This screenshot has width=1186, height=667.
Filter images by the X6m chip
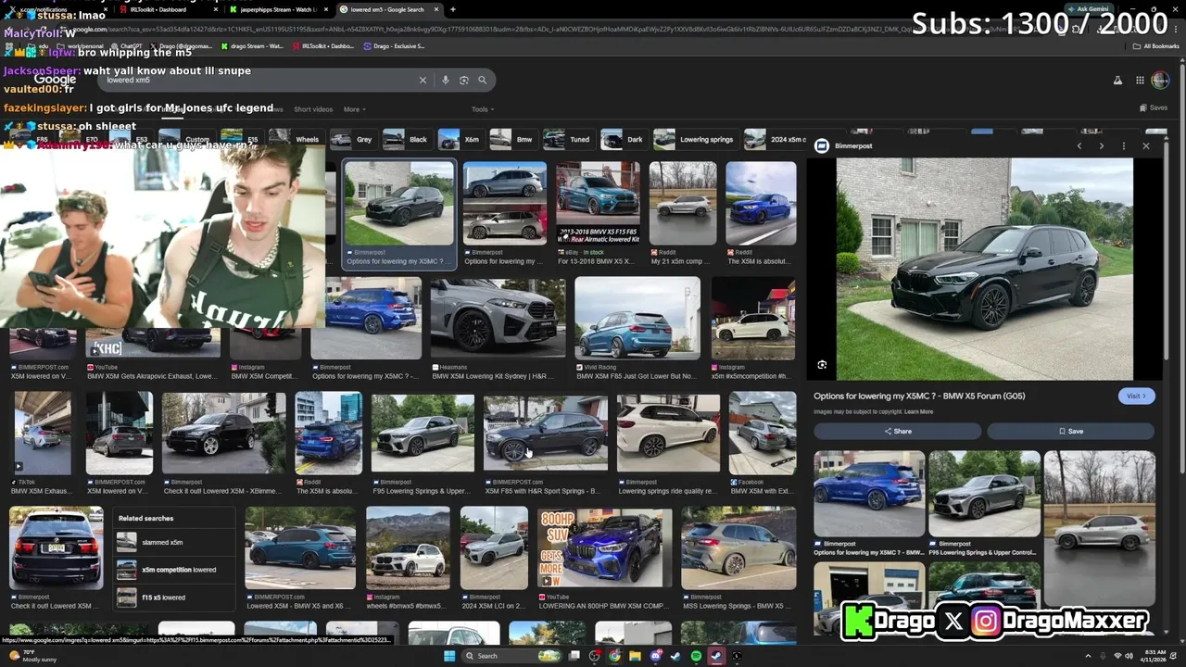coord(461,139)
